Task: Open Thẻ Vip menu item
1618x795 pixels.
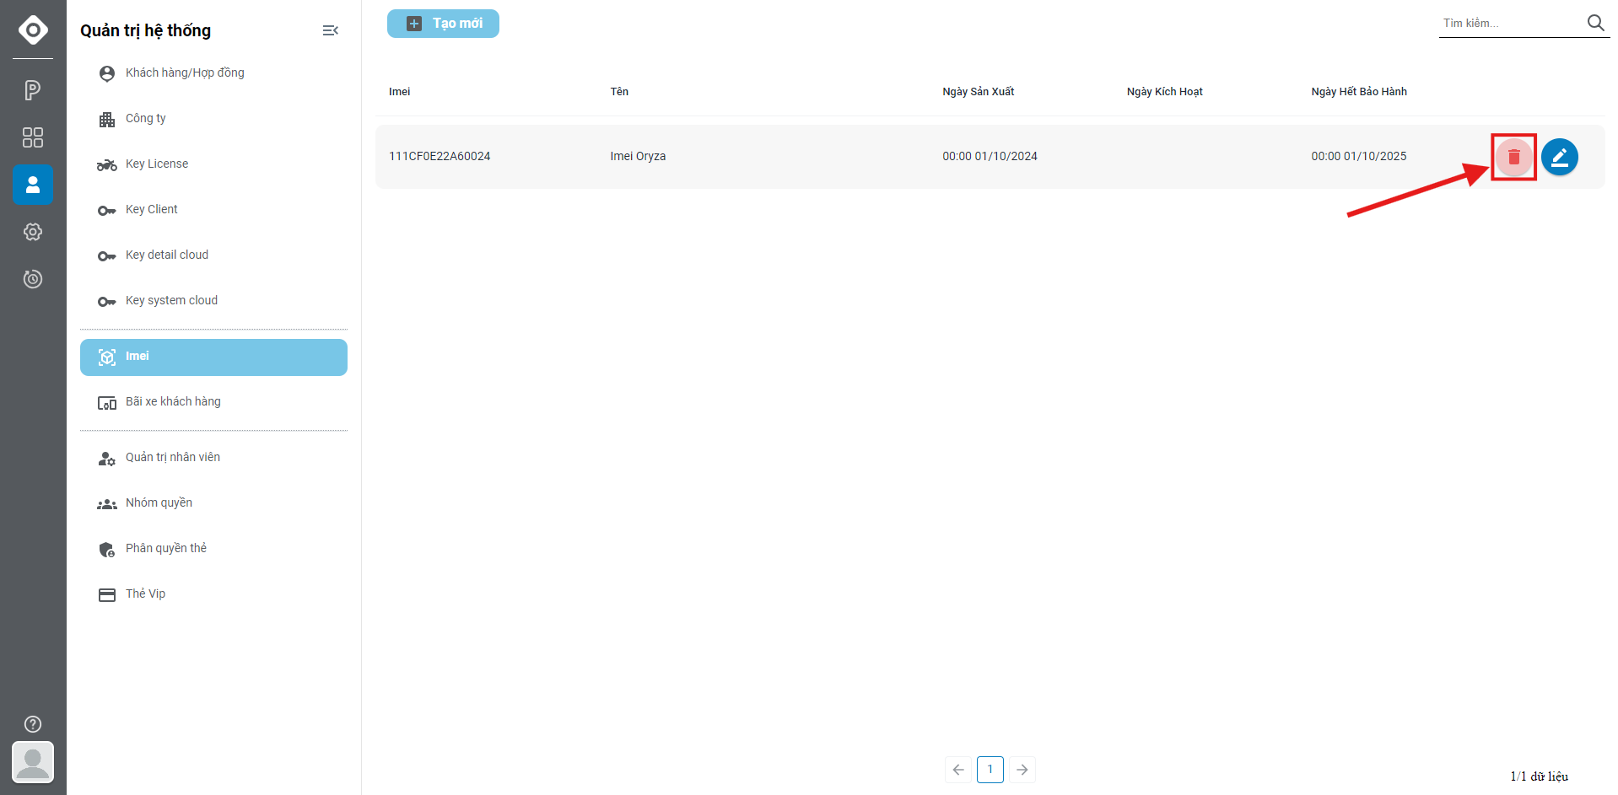Action: pos(213,594)
